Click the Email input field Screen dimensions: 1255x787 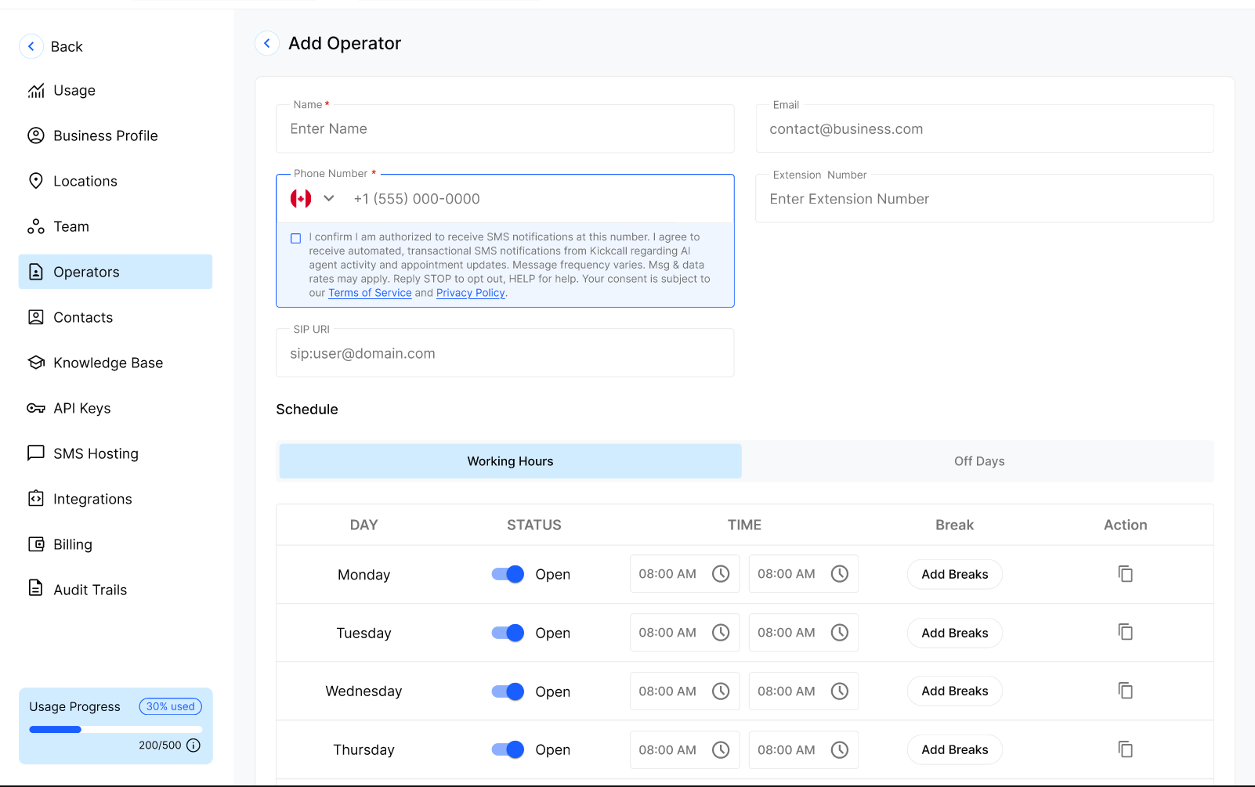click(x=985, y=129)
